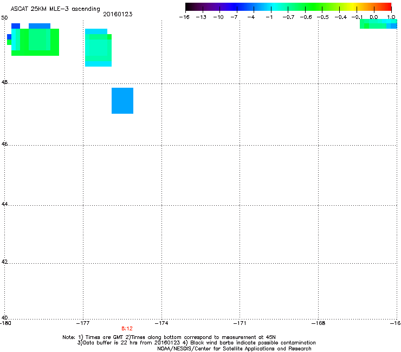Viewport: 401px width, 352px height.
Task: Click the color scale bar legend
Action: tap(288, 6)
